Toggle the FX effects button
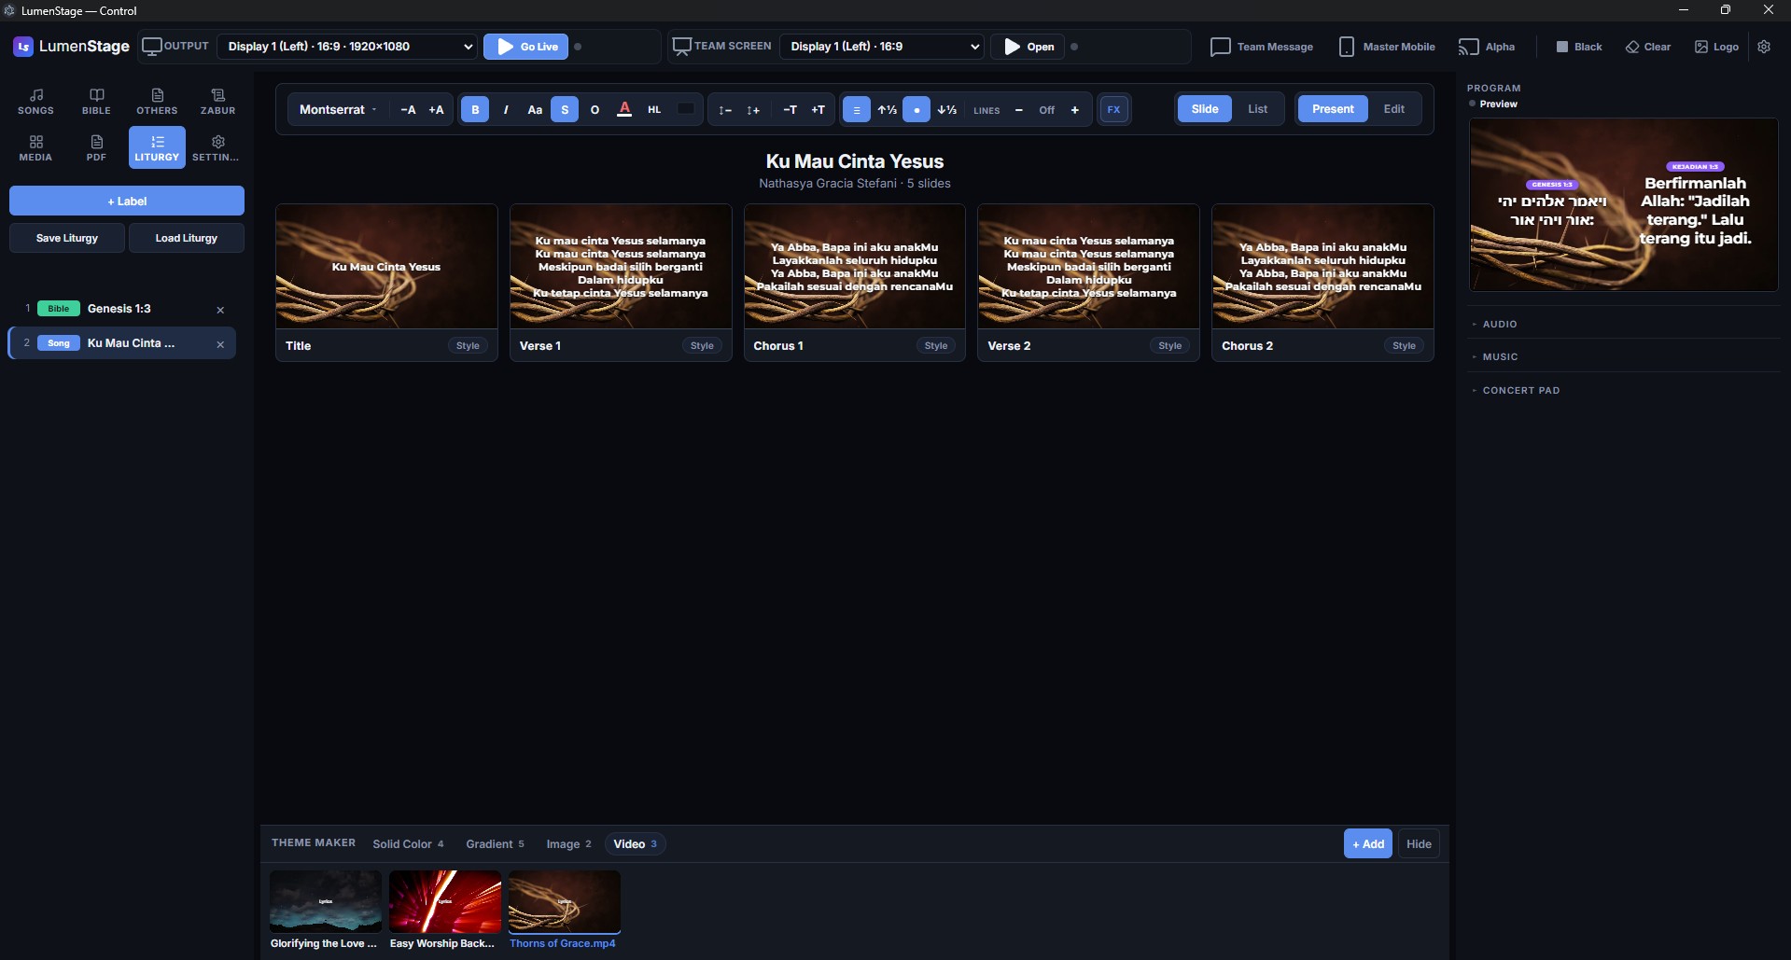Screen dimensions: 1791x960 pos(1113,109)
